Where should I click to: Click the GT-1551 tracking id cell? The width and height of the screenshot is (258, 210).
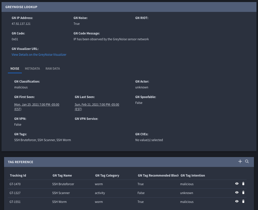point(15,202)
